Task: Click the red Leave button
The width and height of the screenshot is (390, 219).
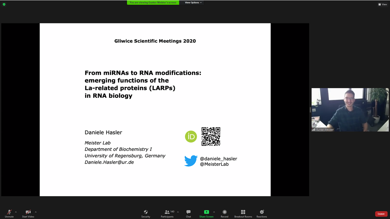Action: pyautogui.click(x=381, y=214)
